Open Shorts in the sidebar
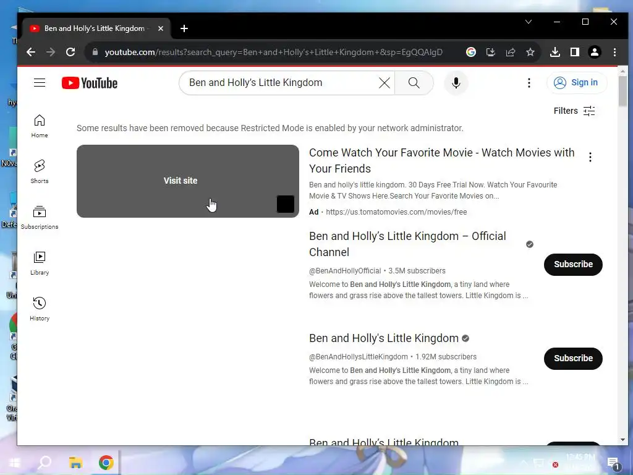This screenshot has height=475, width=633. click(x=40, y=172)
